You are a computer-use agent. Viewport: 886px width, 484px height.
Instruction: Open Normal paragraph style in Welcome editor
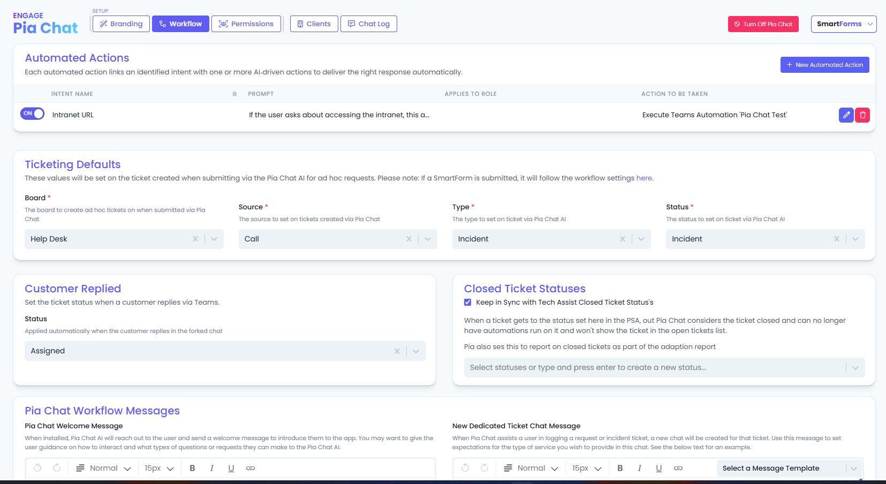tap(103, 468)
